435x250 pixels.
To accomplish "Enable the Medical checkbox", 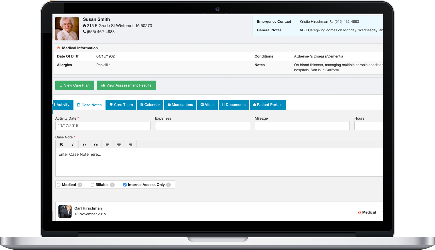I will tap(59, 185).
